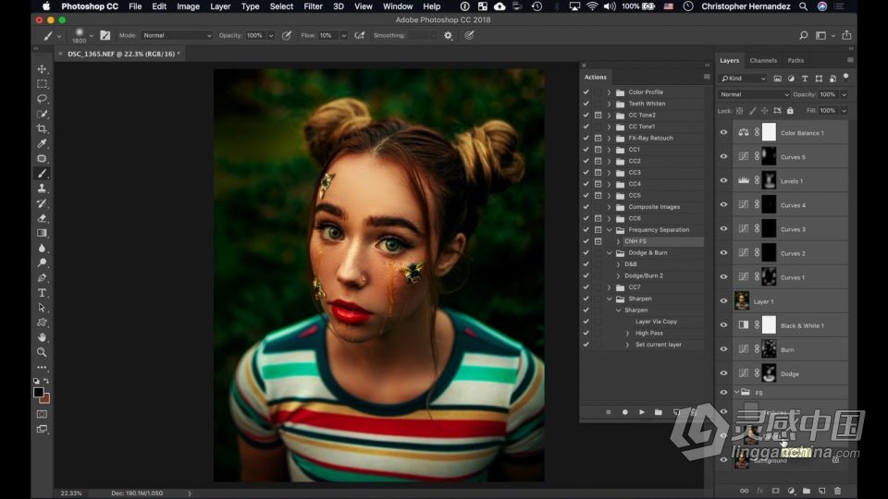888x499 pixels.
Task: Hide the Black & White 1 layer
Action: tap(723, 325)
